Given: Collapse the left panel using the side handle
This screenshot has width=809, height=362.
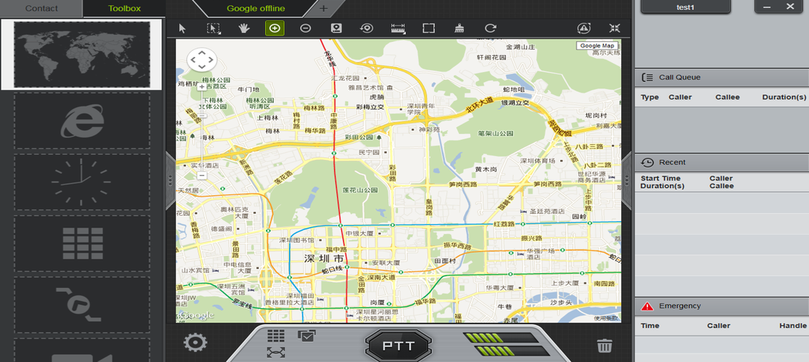Looking at the screenshot, I should (170, 180).
